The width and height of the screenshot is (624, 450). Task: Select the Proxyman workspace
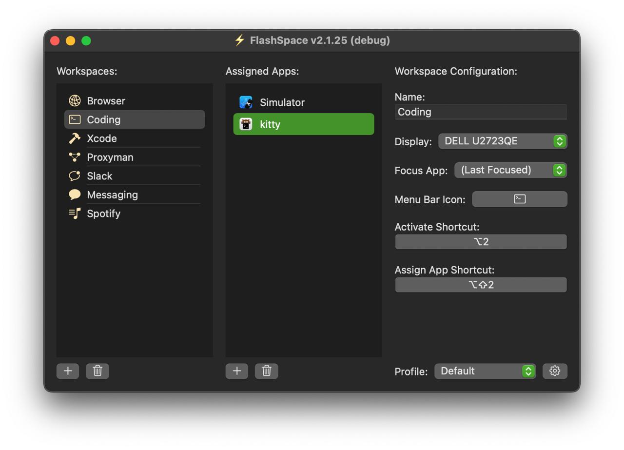135,157
